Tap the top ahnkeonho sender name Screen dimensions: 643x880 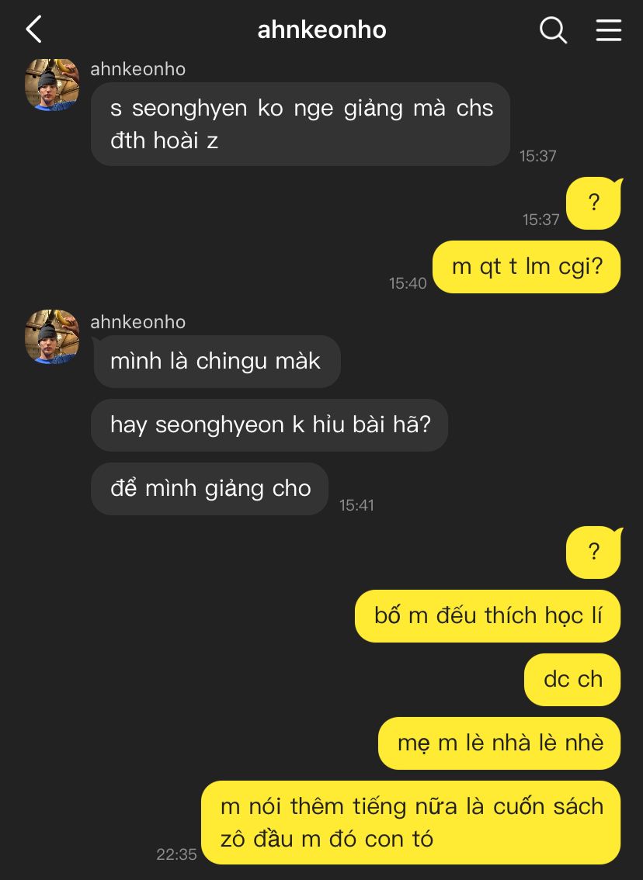click(138, 69)
